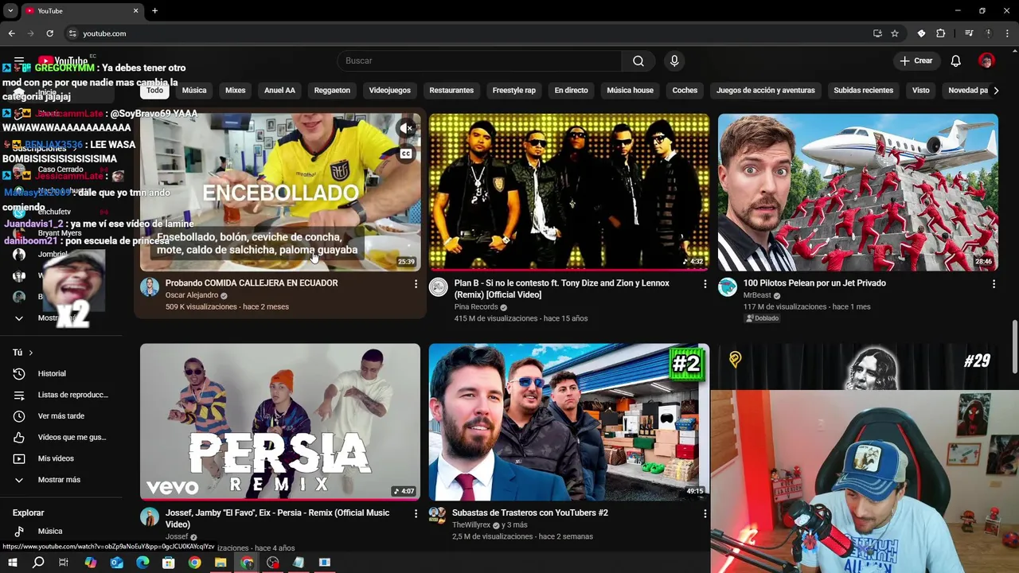The image size is (1019, 573).
Task: Mute the ENCEBOLLADO inline preview
Action: tap(406, 128)
